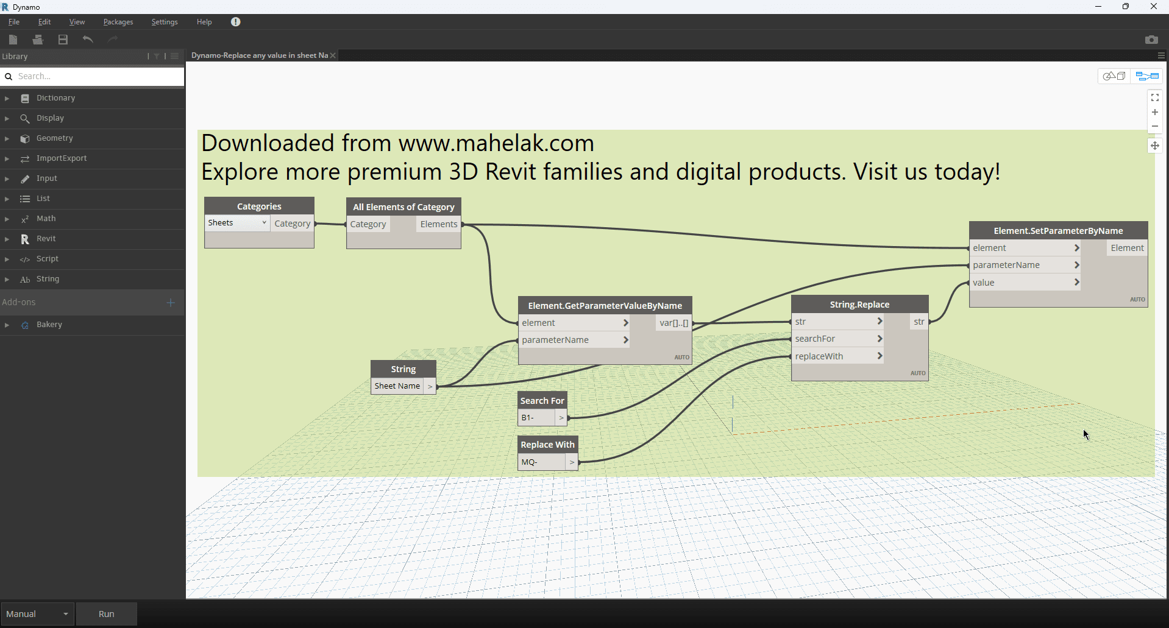Expand the List library category
The image size is (1169, 628).
point(7,199)
